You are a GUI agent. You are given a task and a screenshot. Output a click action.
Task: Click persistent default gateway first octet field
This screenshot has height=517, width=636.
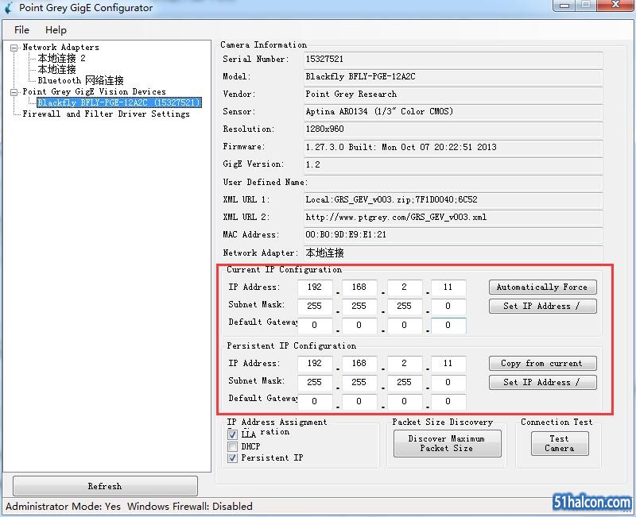click(315, 401)
